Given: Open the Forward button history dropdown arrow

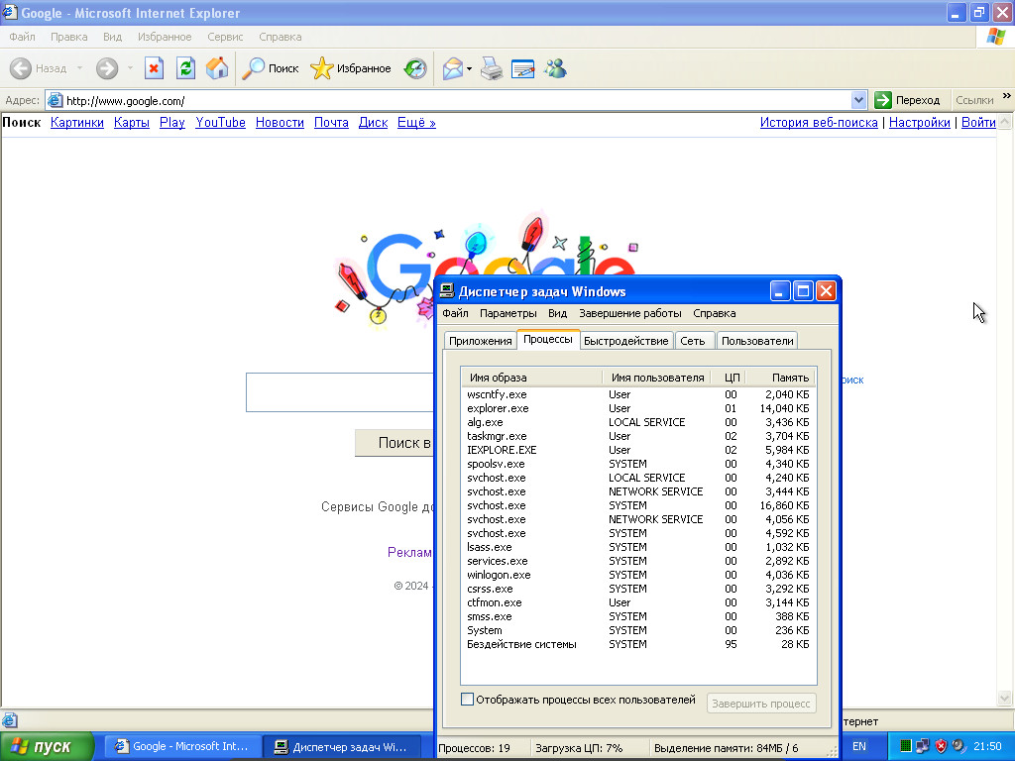Looking at the screenshot, I should click(130, 68).
